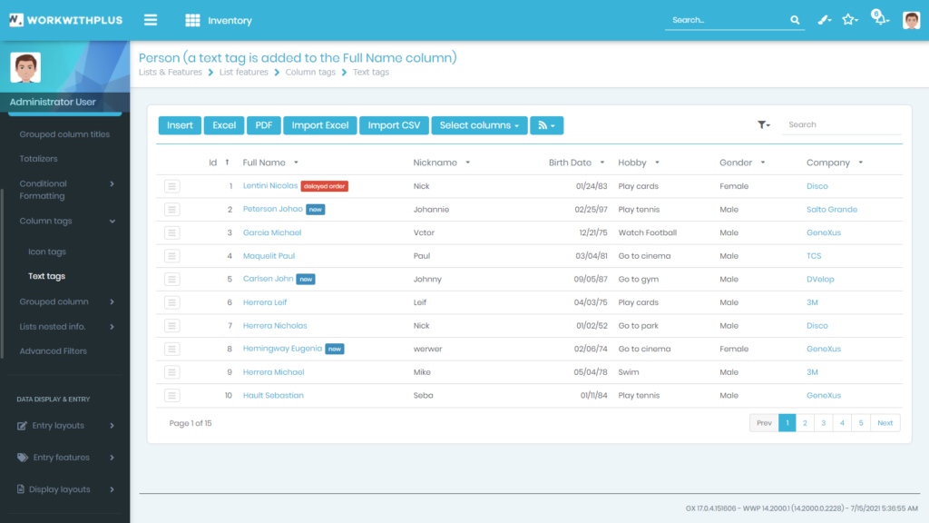Screen dimensions: 929x523
Task: Export using the Excel button
Action: coord(224,125)
